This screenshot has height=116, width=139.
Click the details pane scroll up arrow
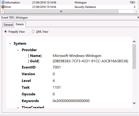coord(134,42)
